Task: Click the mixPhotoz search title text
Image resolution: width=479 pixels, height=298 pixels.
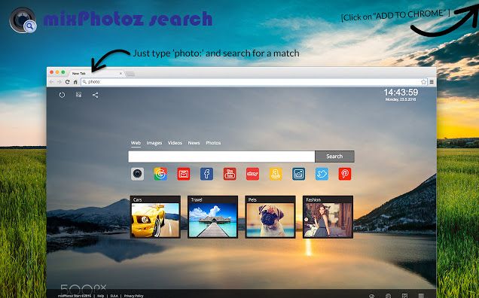Action: coord(128,19)
